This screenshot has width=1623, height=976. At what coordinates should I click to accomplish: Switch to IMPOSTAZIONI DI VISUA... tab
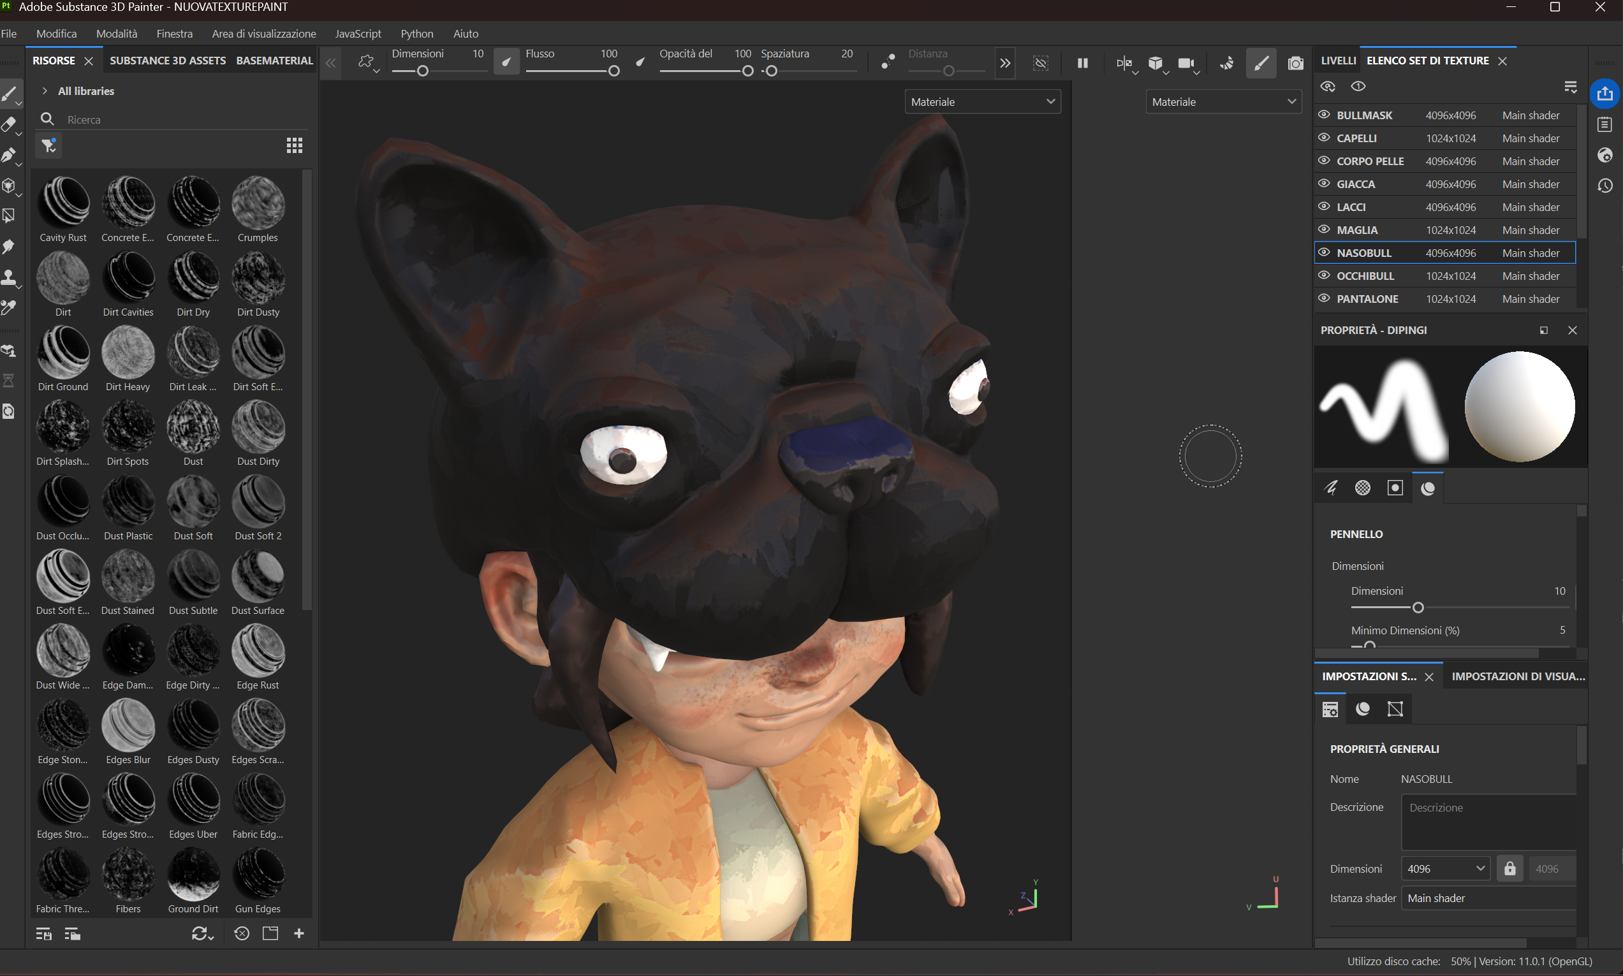click(1518, 676)
